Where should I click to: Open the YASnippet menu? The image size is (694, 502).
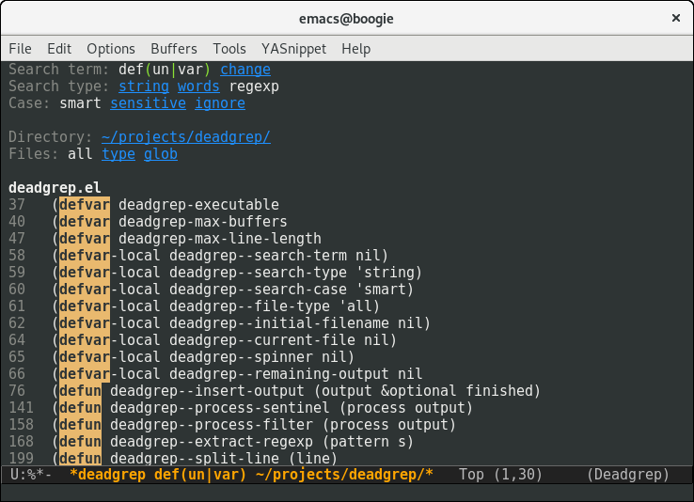pyautogui.click(x=293, y=49)
